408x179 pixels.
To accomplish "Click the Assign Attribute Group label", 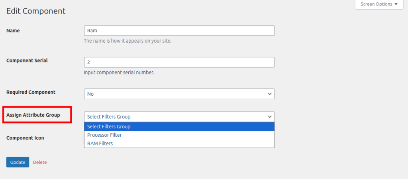I will point(33,115).
